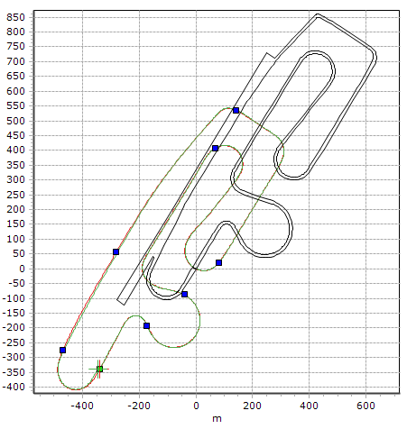The width and height of the screenshot is (407, 429).
Task: Click blue waypoint level with the 400 tick
Action: point(215,148)
